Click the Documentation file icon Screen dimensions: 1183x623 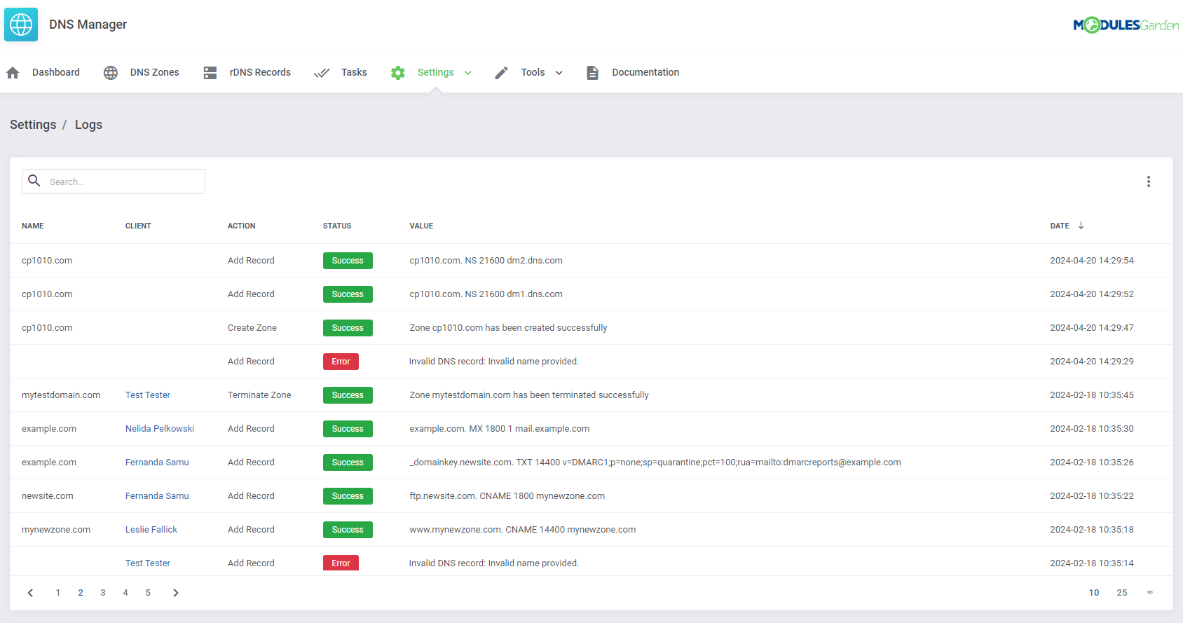[x=592, y=73]
